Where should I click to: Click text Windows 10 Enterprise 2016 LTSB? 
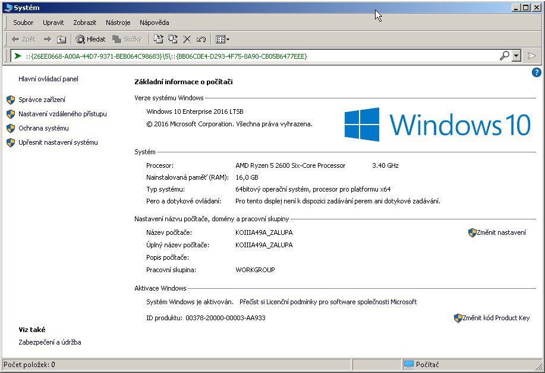pos(195,111)
